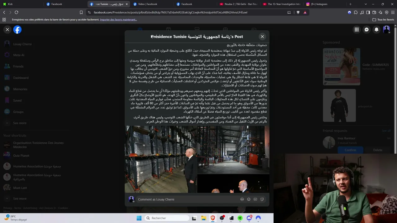Image resolution: width=397 pixels, height=223 pixels.
Task: Open the large warehouse photo in the post
Action: [x=161, y=159]
